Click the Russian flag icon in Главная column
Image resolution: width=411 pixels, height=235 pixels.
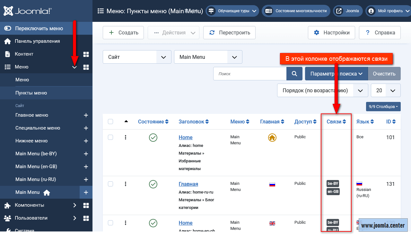point(272,185)
